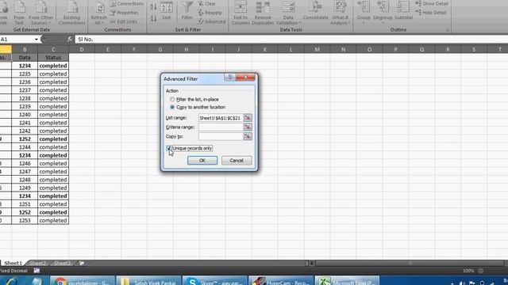Image resolution: width=508 pixels, height=285 pixels.
Task: Open Group dropdown in Outline
Action: pos(364,13)
